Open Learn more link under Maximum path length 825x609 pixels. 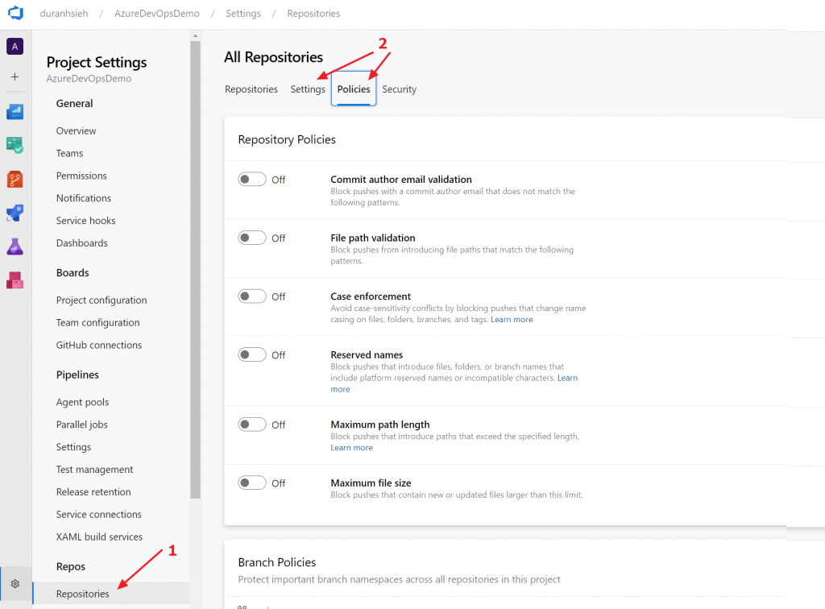coord(351,448)
